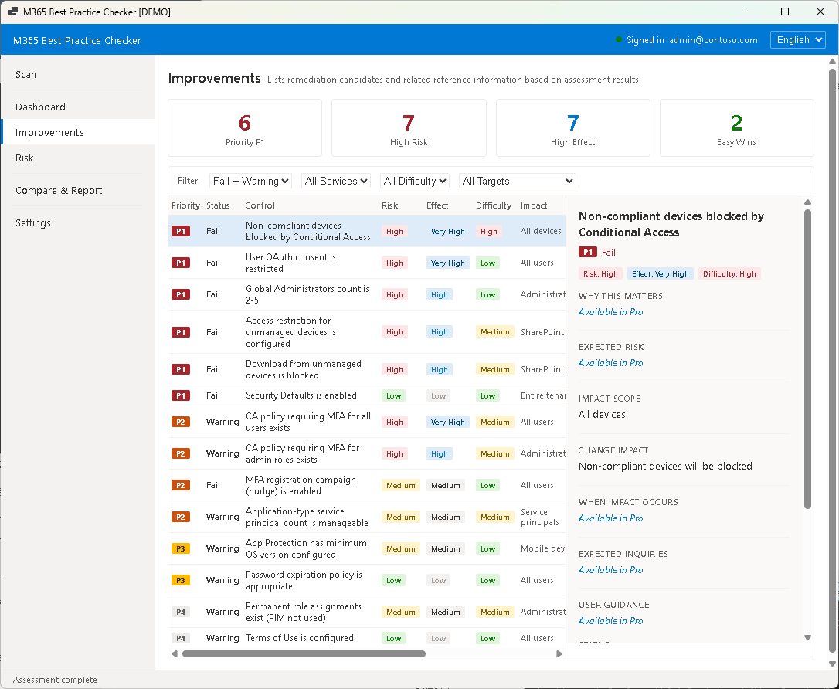Click the app icon in the title bar
Viewport: 839px width, 689px height.
(13, 12)
